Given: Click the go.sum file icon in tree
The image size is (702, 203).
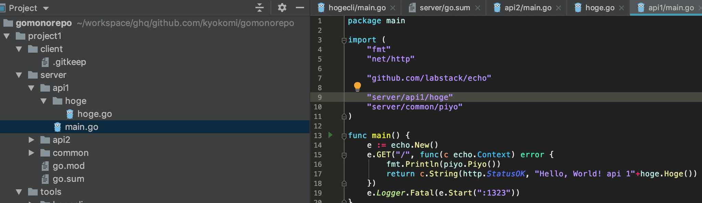Looking at the screenshot, I should click(x=45, y=179).
